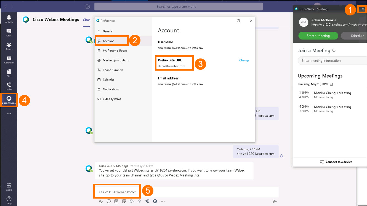
Task: Open Webex Meetings settings gear icon
Action: (x=363, y=9)
